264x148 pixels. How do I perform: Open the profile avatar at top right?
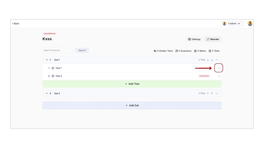pyautogui.click(x=250, y=24)
